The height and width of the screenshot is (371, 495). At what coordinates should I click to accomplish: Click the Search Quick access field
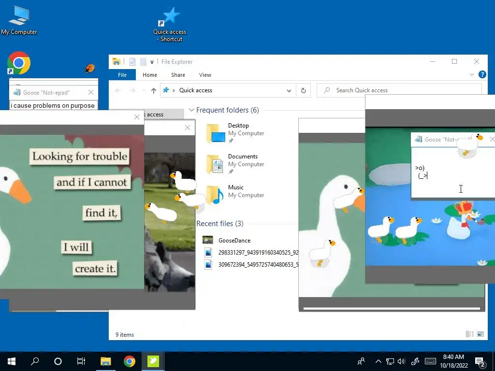(x=399, y=90)
